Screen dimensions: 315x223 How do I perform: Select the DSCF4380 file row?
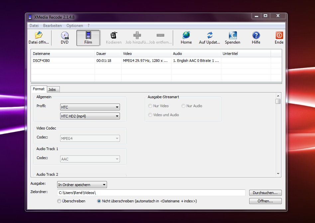[x=156, y=61]
